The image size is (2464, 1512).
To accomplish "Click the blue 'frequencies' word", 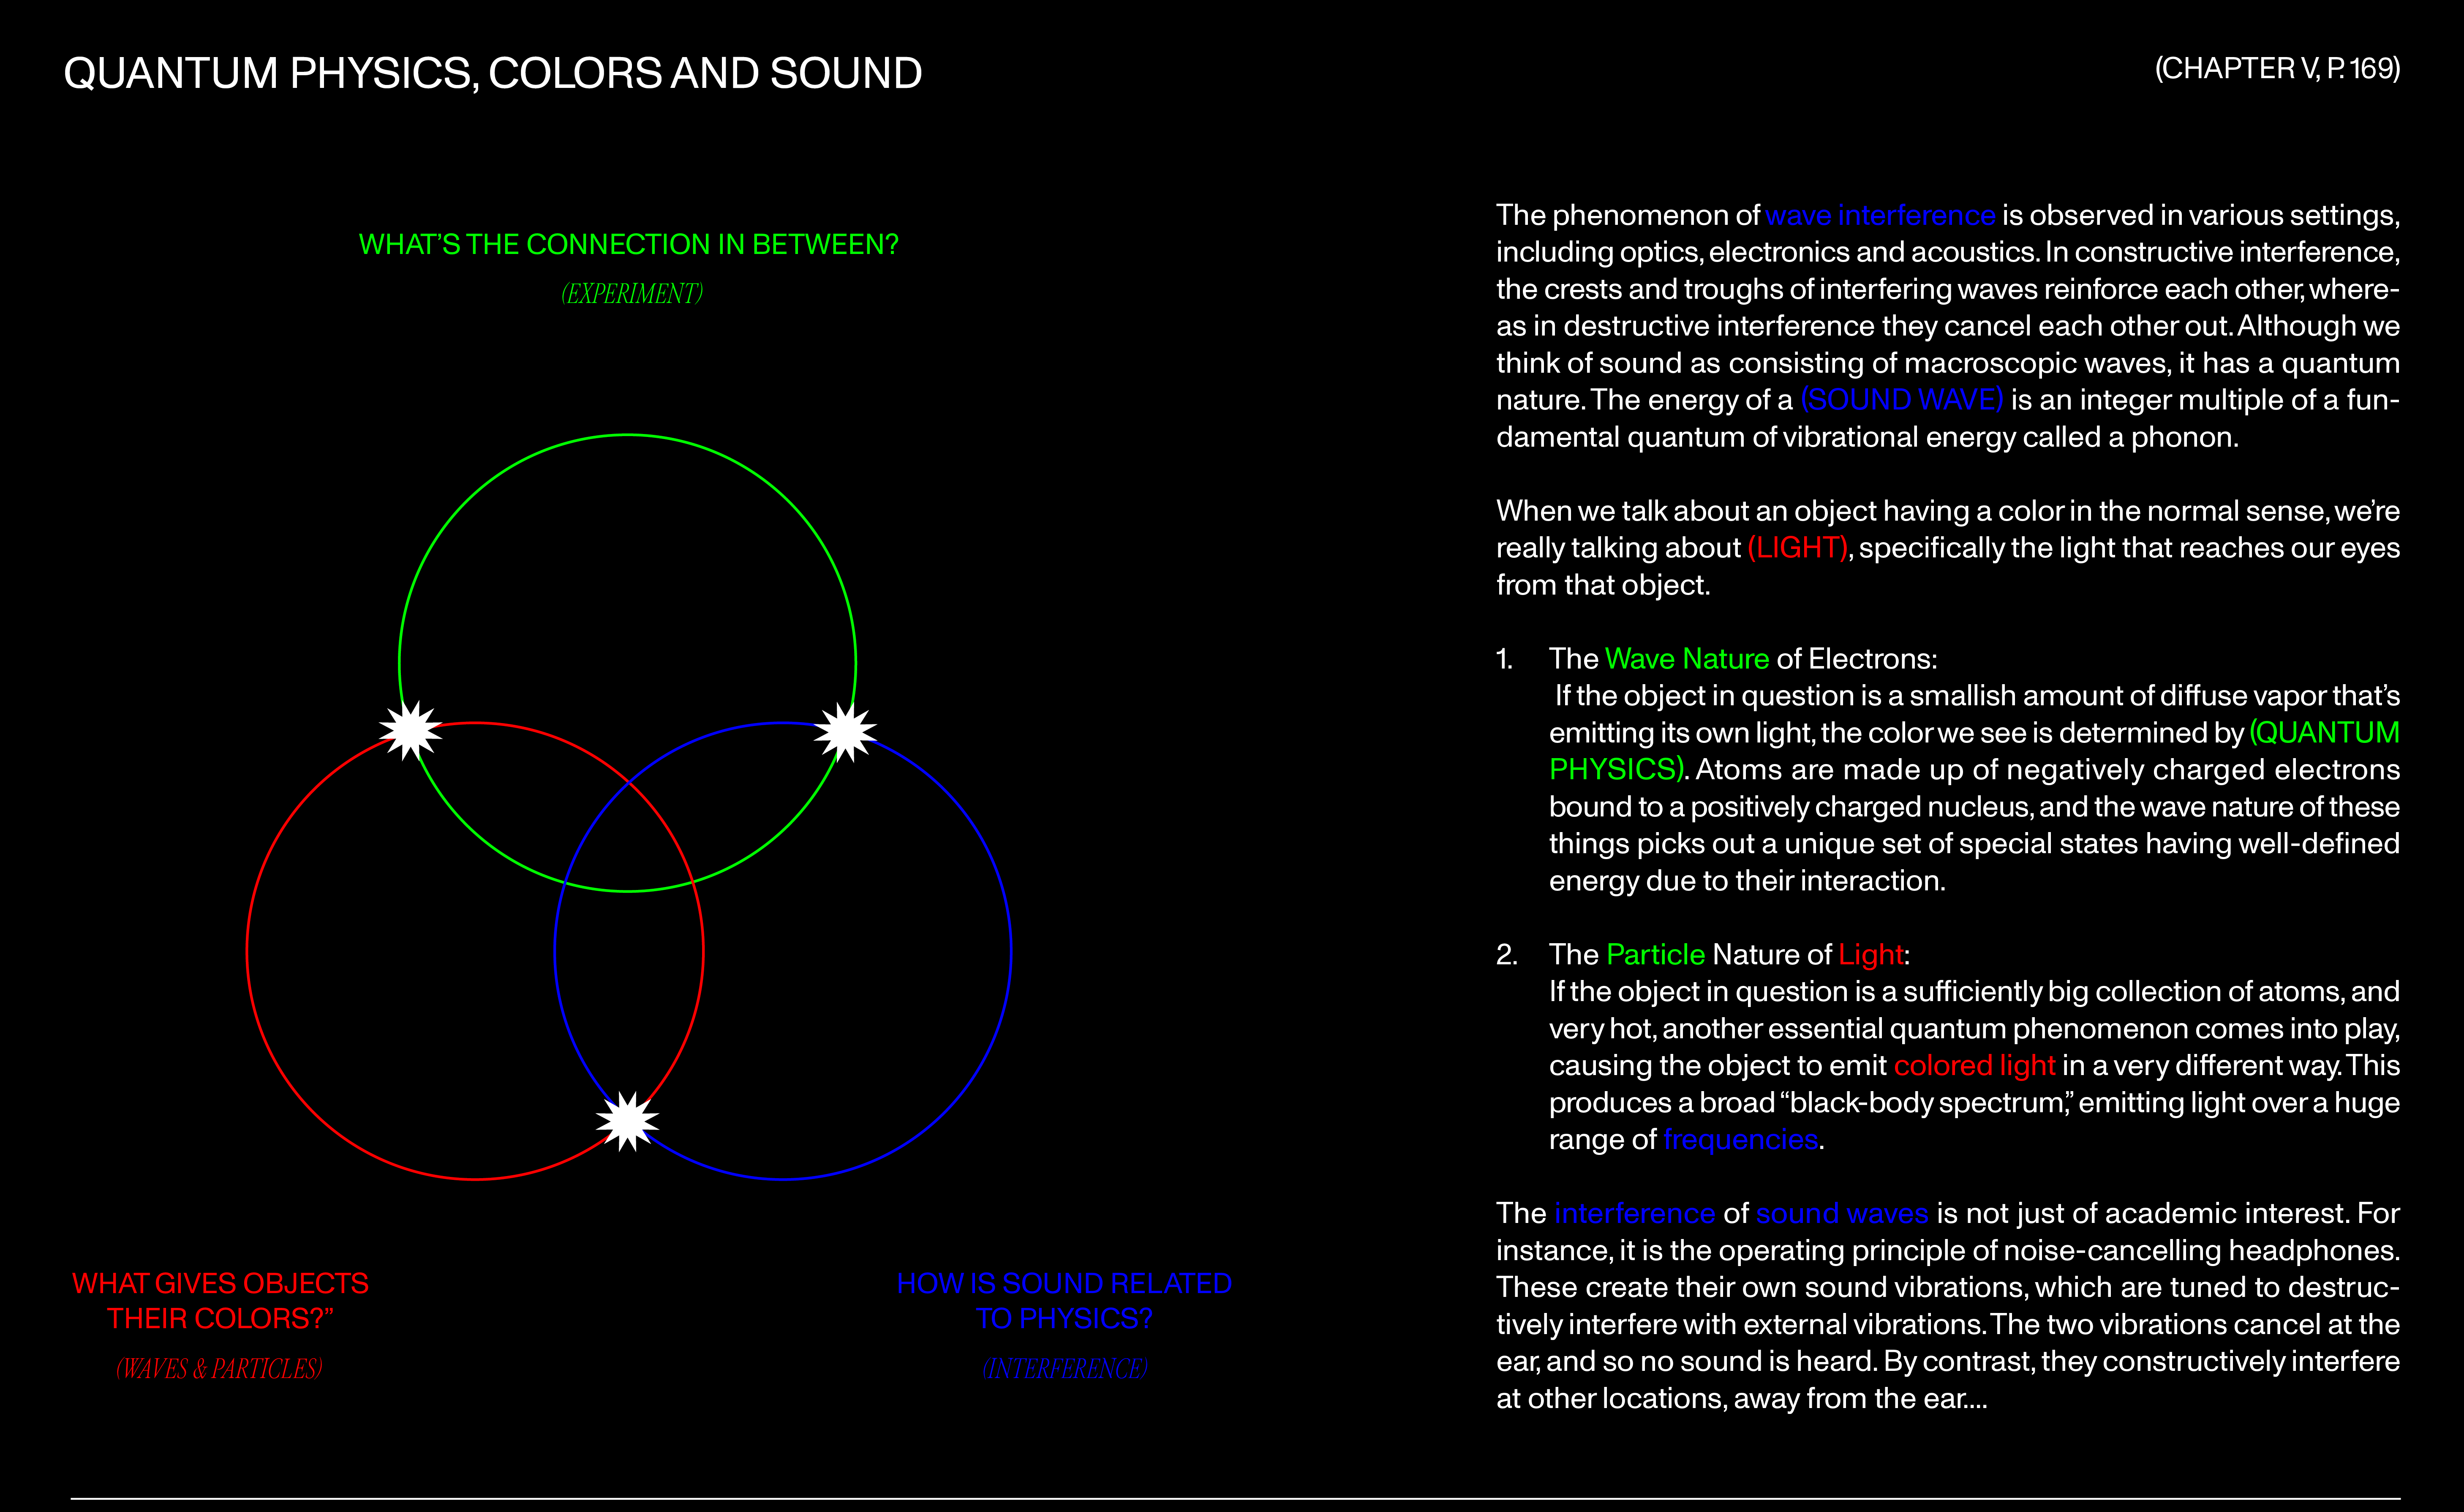I will pyautogui.click(x=1740, y=1140).
